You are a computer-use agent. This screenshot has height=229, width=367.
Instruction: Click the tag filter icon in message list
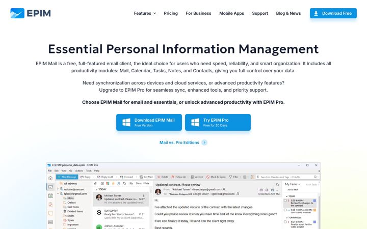pyautogui.click(x=124, y=183)
